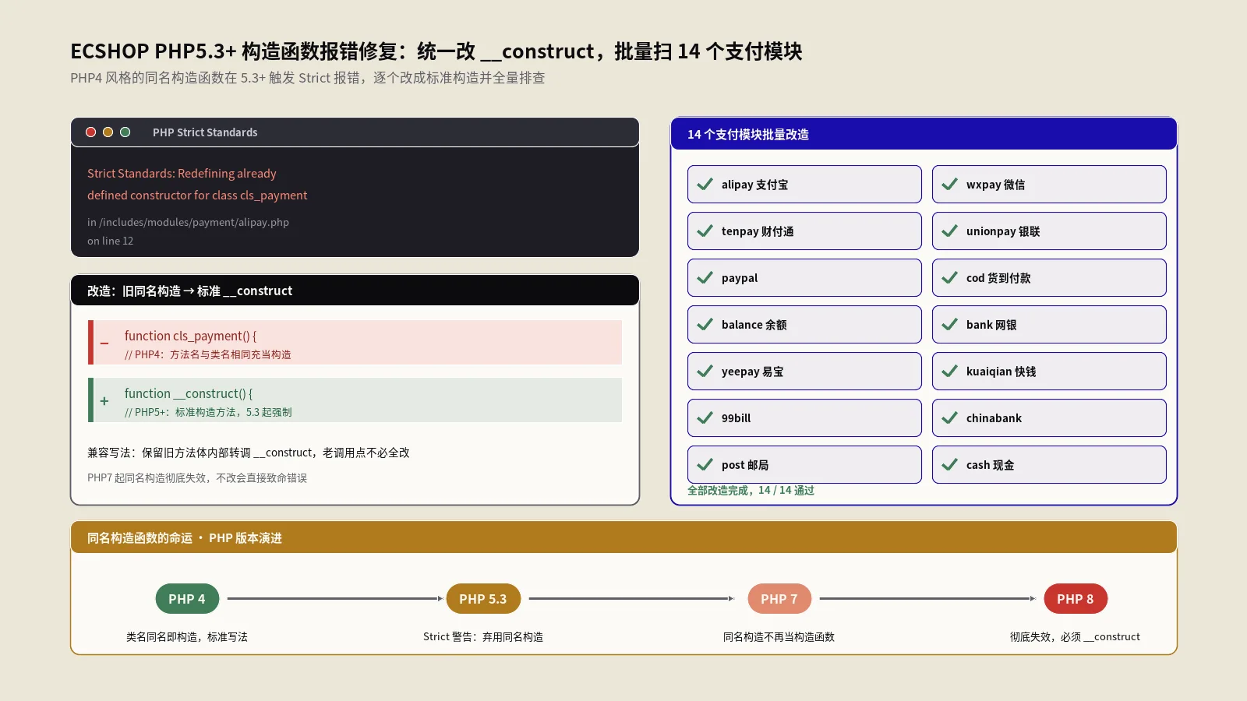This screenshot has width=1247, height=701.
Task: Click the unionpay 银联 label
Action: pos(1003,231)
